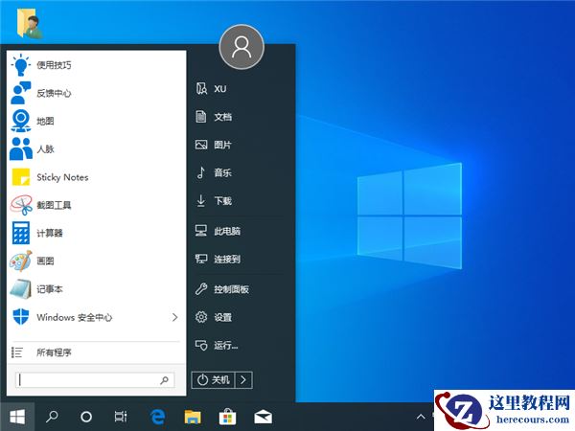Select the 使用技巧 text label
This screenshot has height=431, width=575.
[54, 65]
